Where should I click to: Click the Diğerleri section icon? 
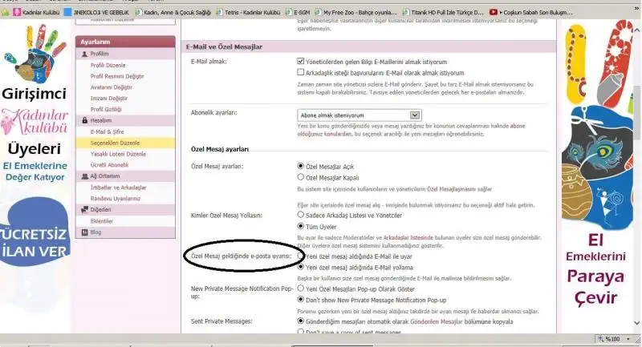coord(83,209)
